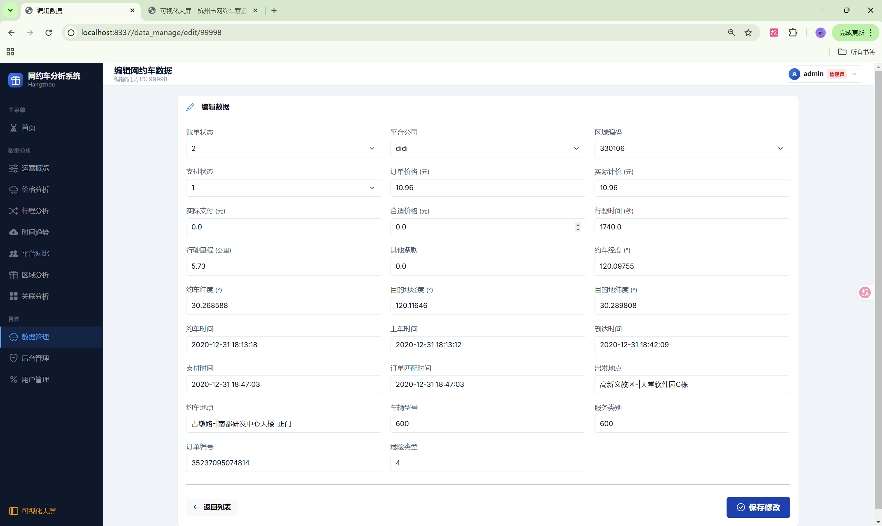This screenshot has height=526, width=882.
Task: Click the 后台管理 shield icon
Action: point(13,358)
